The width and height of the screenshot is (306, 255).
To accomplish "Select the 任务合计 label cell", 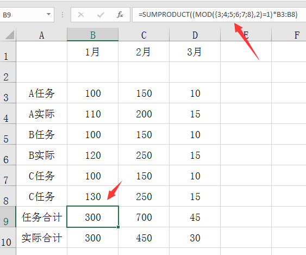I will click(x=41, y=217).
